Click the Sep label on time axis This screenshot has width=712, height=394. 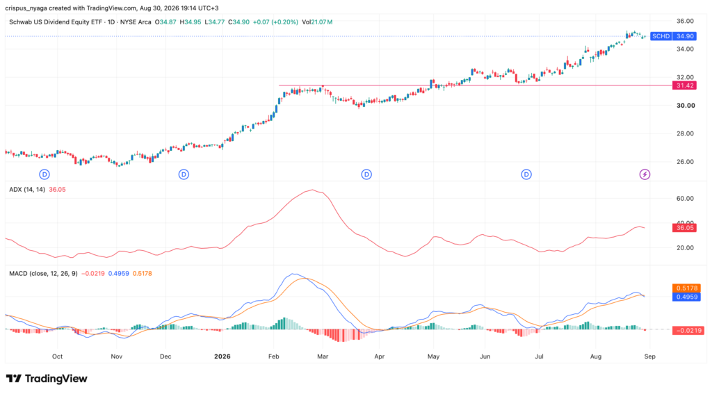pos(650,356)
